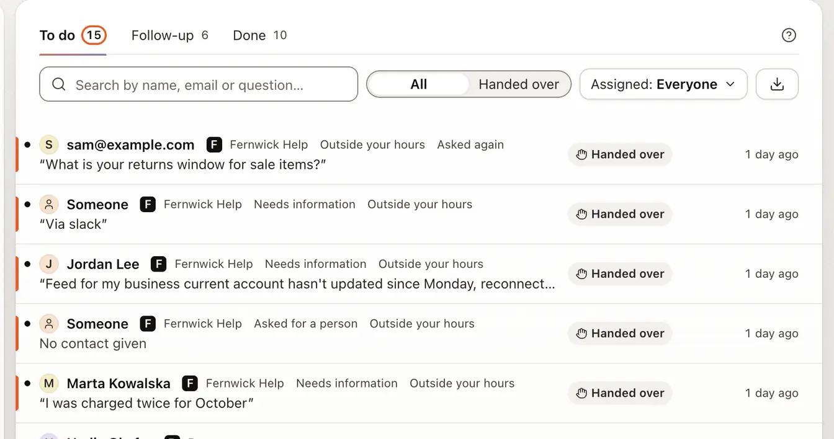The width and height of the screenshot is (834, 439).
Task: Click the search magnifier icon
Action: pos(59,84)
